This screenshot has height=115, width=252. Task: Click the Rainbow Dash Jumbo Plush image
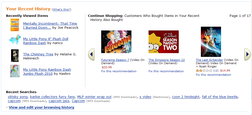15,71
